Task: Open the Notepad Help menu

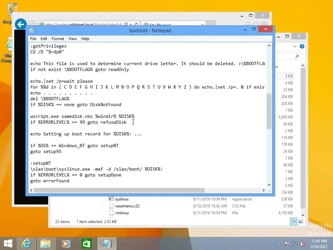Action: point(85,39)
